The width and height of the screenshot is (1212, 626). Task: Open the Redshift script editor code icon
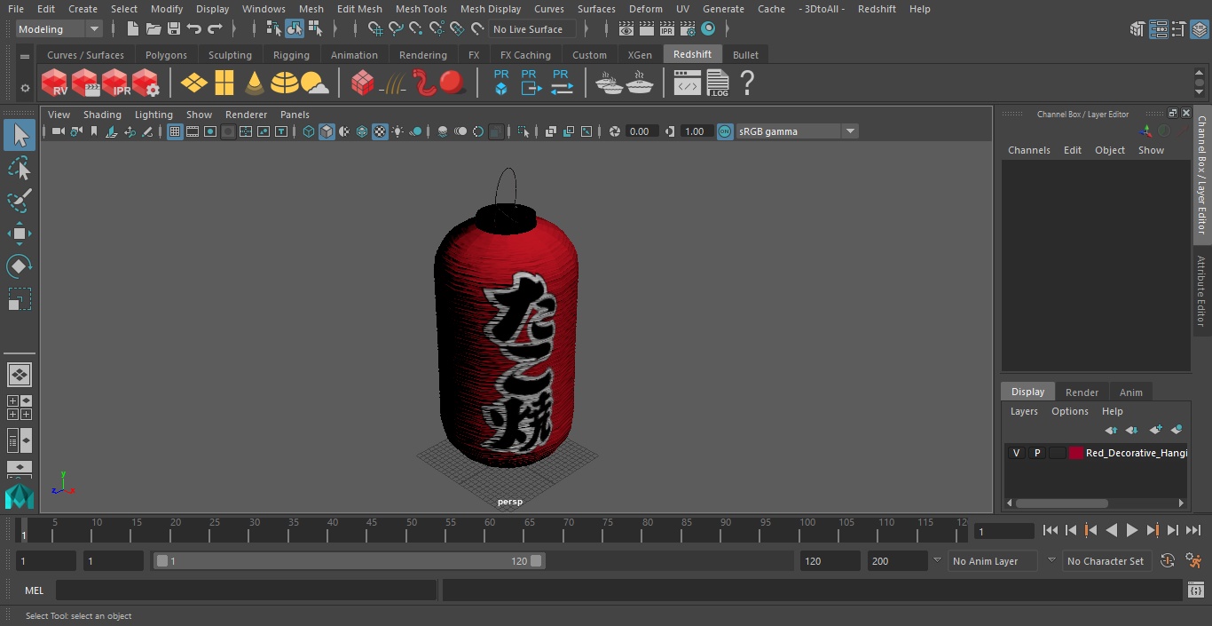(x=688, y=83)
